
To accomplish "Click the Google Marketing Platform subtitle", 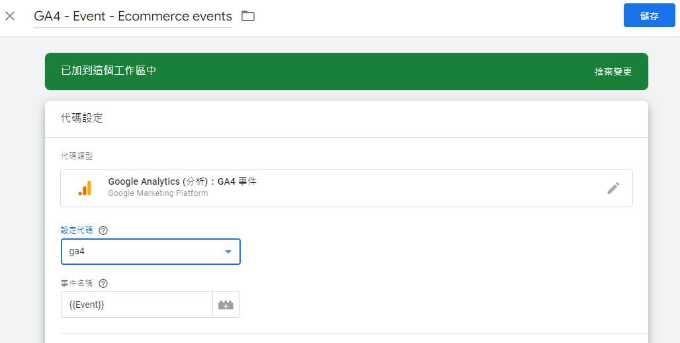I will tap(158, 193).
